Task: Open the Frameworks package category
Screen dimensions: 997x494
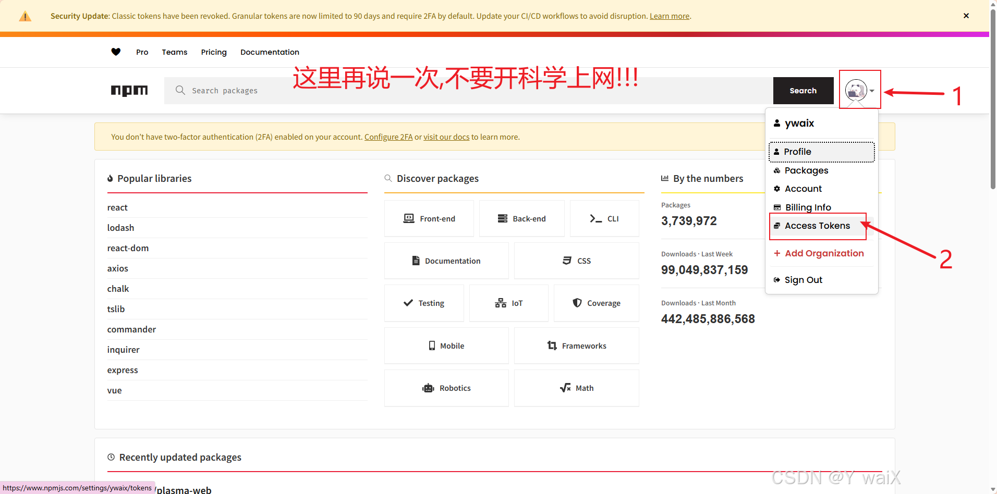Action: (577, 346)
